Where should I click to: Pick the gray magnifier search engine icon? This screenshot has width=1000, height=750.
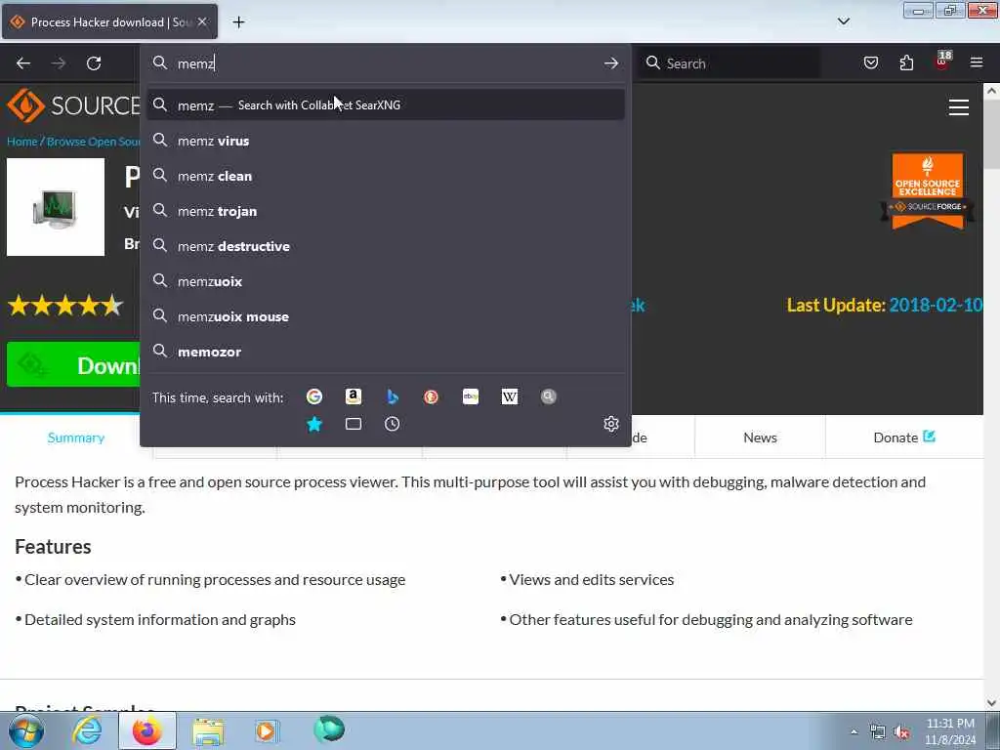[549, 396]
